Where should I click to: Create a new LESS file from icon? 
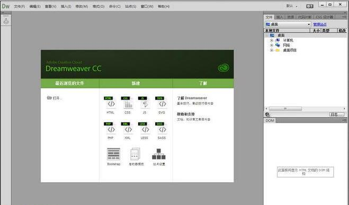tap(145, 128)
